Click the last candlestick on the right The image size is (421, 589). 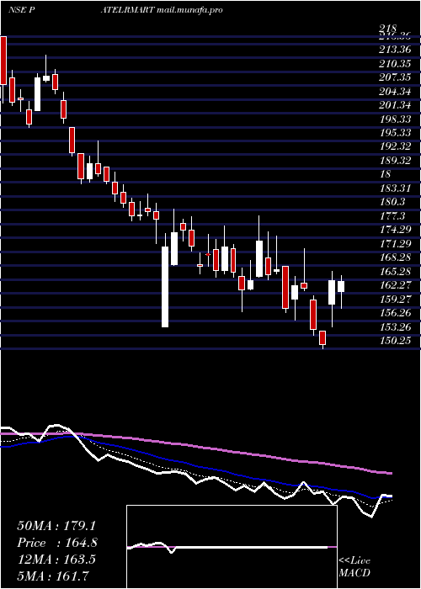341,286
